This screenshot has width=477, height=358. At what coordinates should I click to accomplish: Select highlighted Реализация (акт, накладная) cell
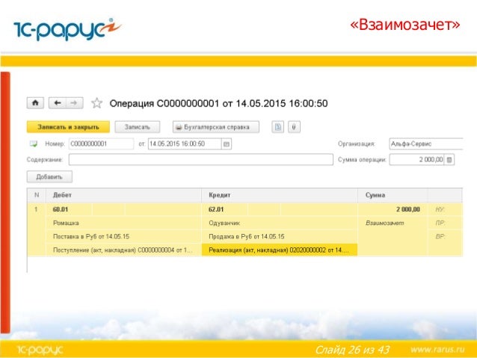[x=280, y=250]
